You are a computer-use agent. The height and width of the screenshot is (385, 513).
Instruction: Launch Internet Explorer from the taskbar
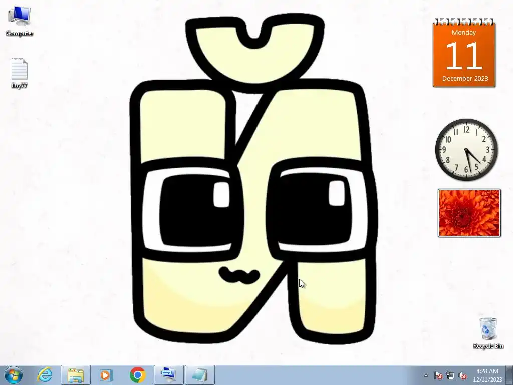point(45,375)
